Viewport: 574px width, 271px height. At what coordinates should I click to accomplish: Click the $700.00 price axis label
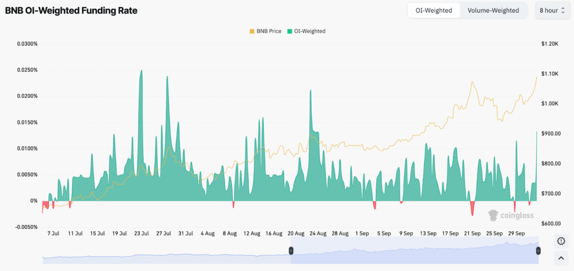(x=551, y=193)
